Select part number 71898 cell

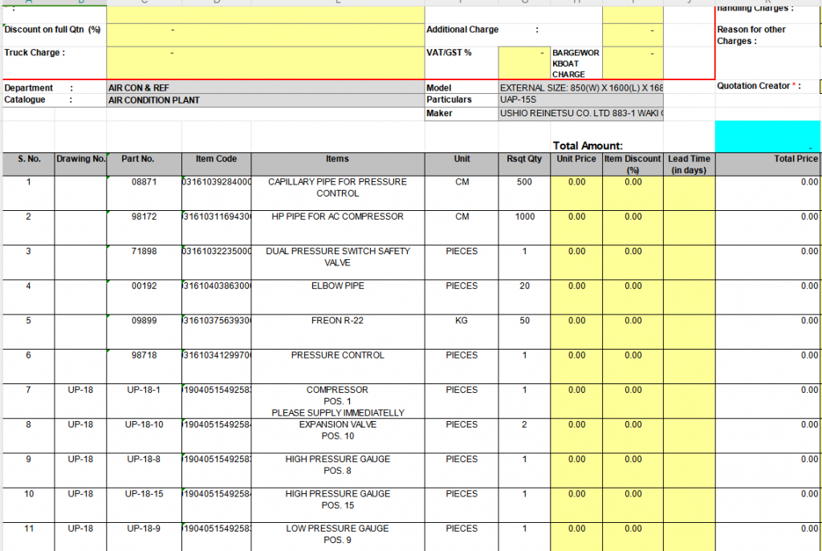tap(144, 262)
